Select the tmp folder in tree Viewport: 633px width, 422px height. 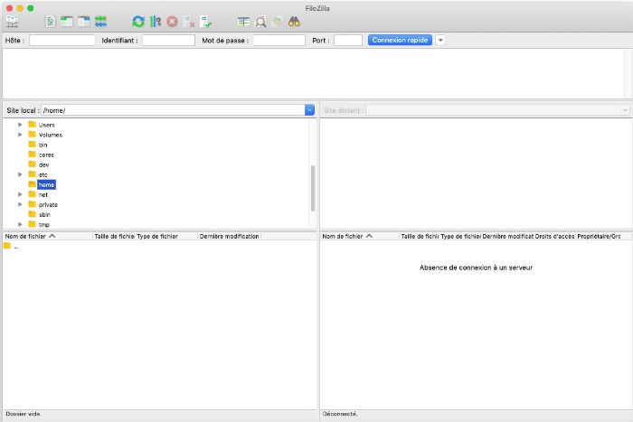click(x=44, y=225)
